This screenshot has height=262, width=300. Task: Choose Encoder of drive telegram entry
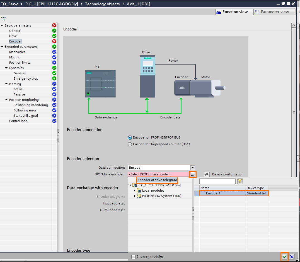click(157, 180)
